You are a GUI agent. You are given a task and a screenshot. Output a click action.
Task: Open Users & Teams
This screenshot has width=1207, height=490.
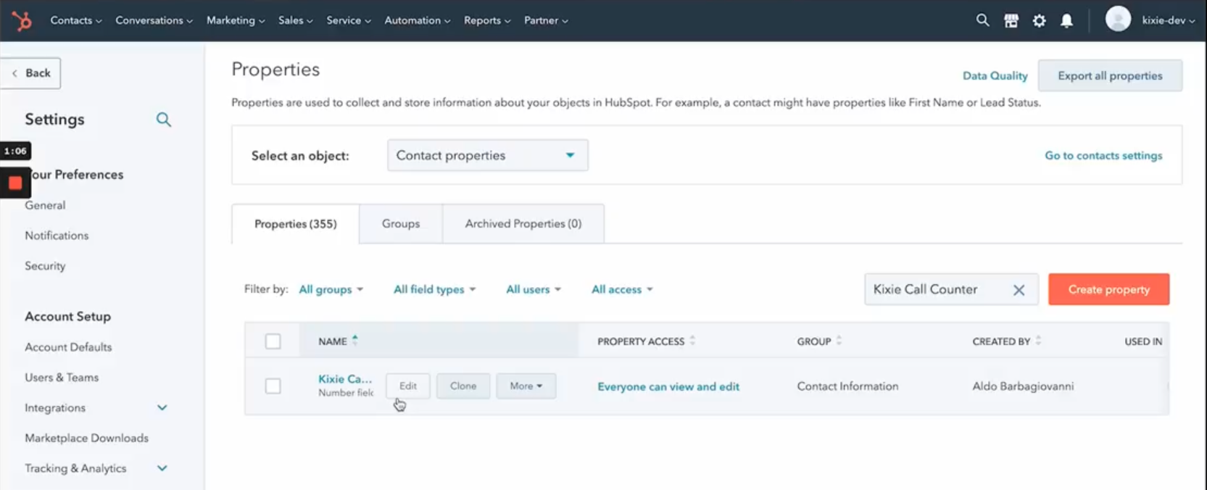pyautogui.click(x=62, y=378)
